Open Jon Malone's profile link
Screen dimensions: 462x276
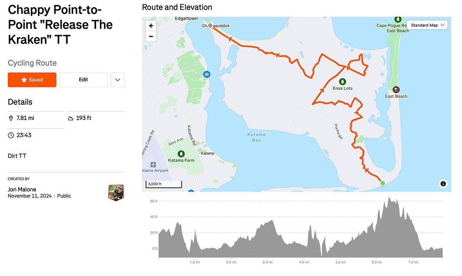(x=21, y=189)
